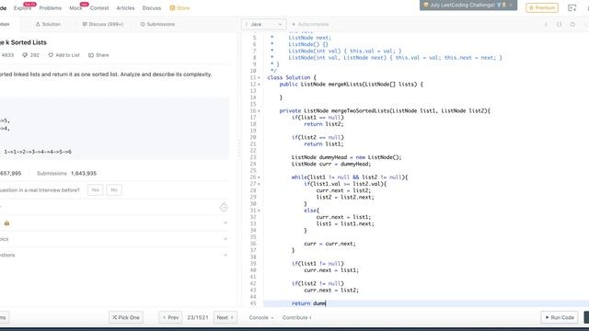Click the 'ListNode dummyHead' declaration on line 23
This screenshot has height=331, width=589.
346,157
